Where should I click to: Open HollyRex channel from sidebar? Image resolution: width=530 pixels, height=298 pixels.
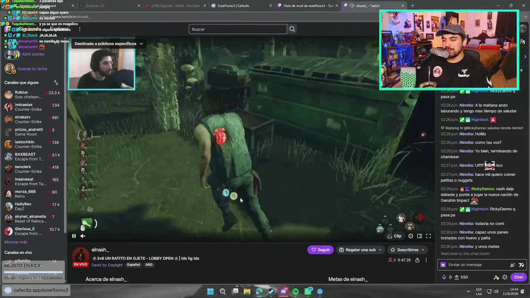click(x=33, y=206)
